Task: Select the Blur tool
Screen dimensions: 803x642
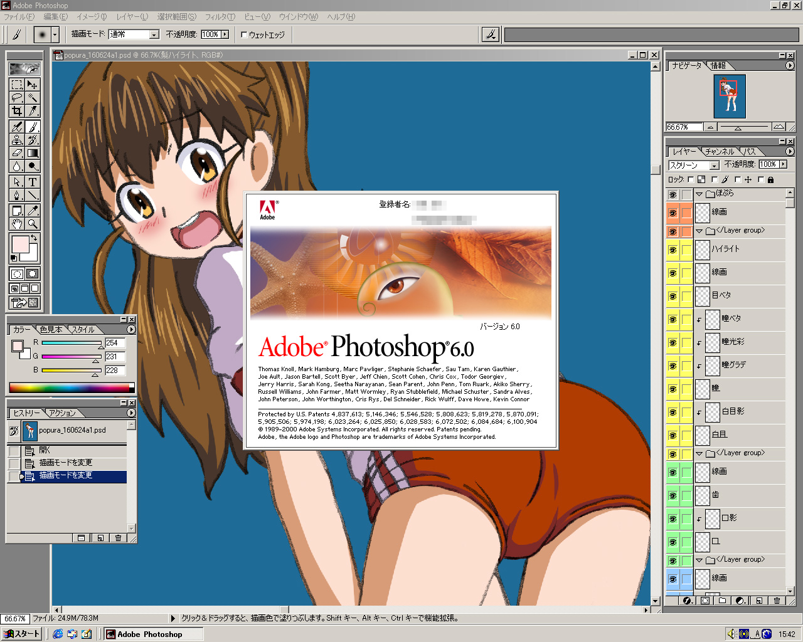Action: coord(17,166)
